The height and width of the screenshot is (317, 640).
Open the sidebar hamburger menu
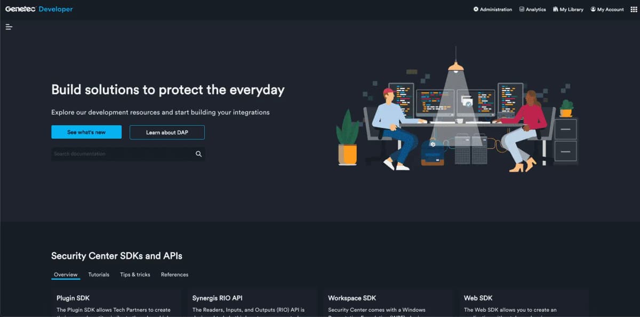(x=9, y=27)
